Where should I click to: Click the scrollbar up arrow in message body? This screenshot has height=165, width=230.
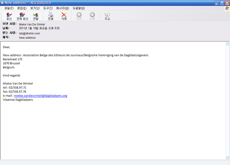(227, 44)
